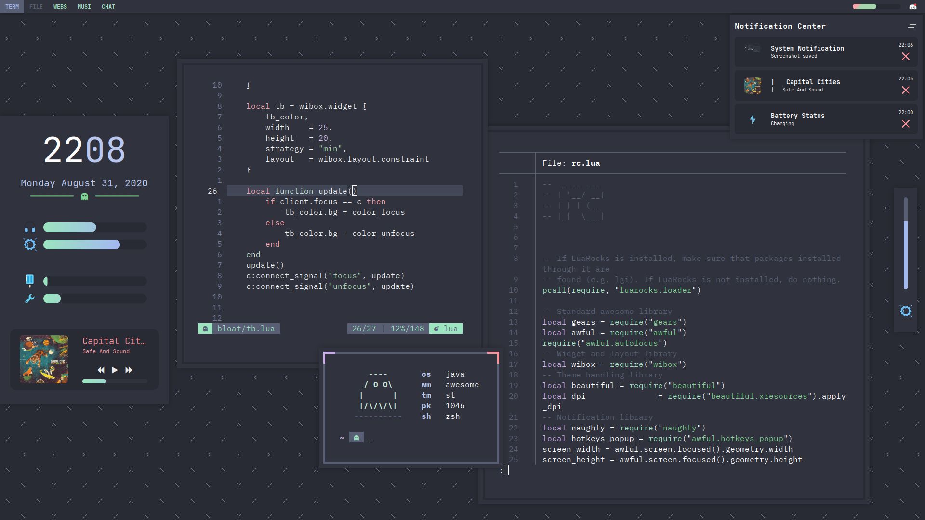This screenshot has width=925, height=520.
Task: Click the sun brightness icon in sidebar widget
Action: click(30, 245)
